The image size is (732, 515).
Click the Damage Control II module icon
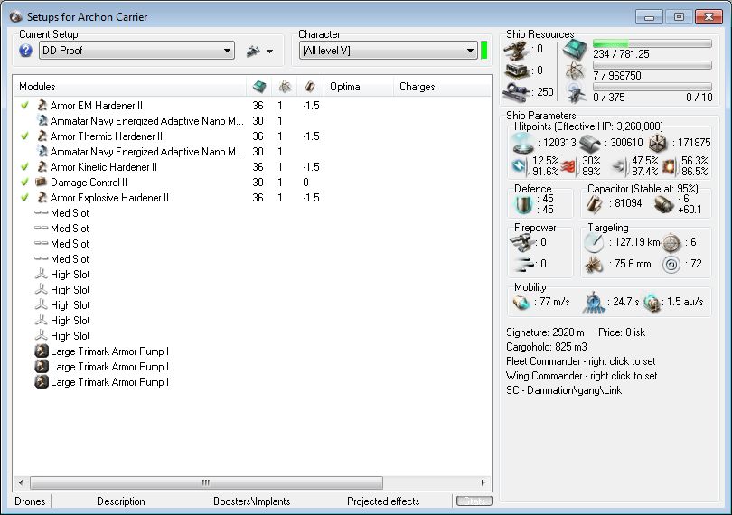42,183
